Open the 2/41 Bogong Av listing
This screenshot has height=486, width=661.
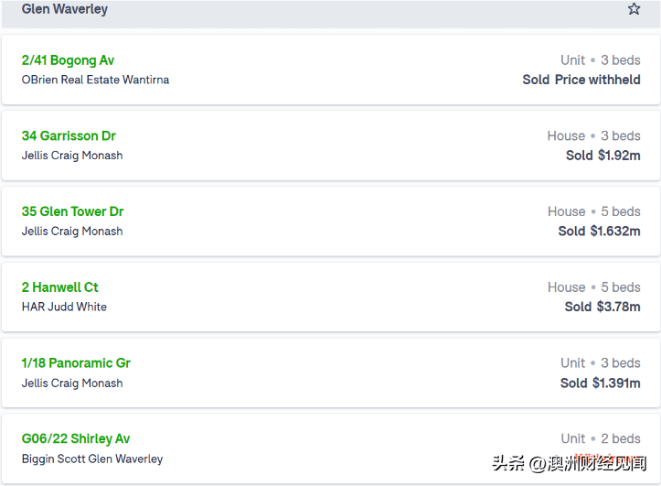click(x=68, y=60)
